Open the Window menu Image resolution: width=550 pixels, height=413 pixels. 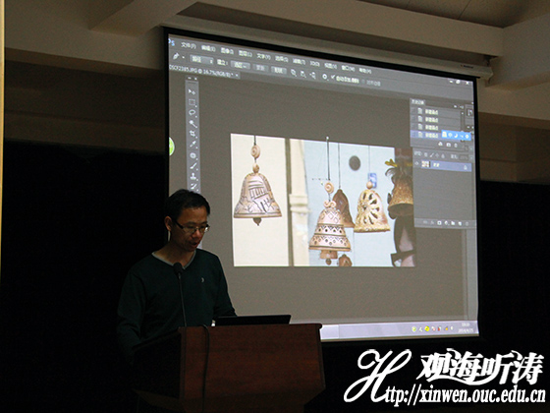pos(348,68)
